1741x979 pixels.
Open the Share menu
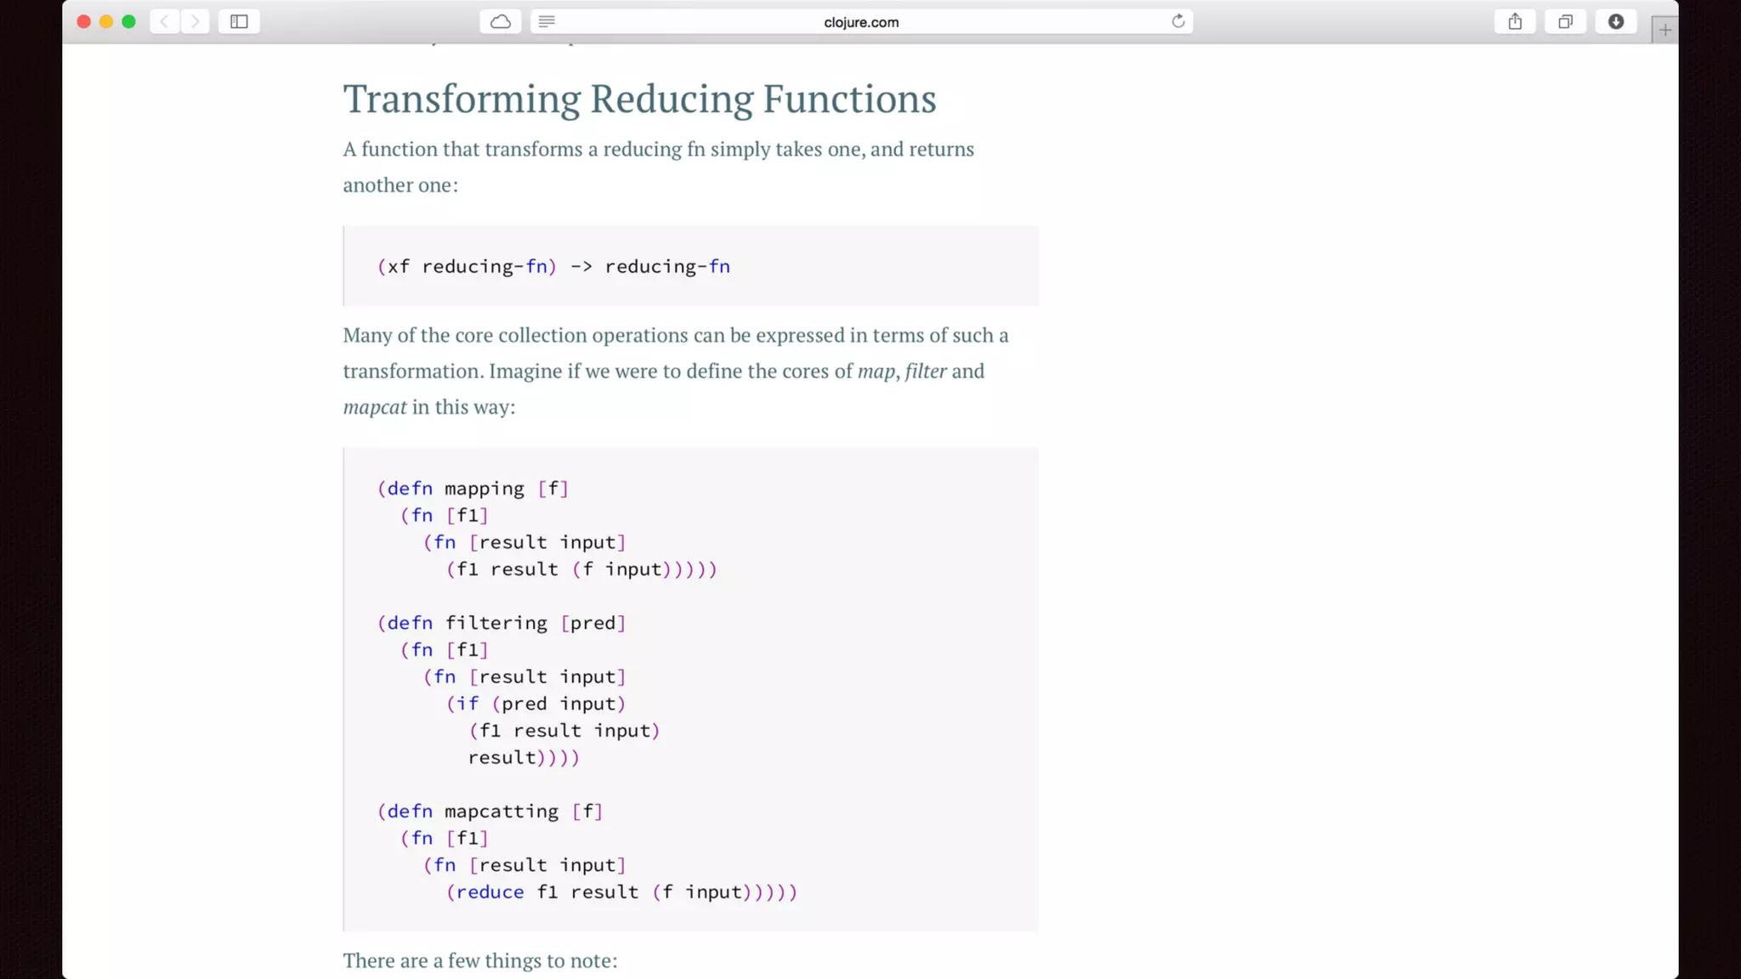pyautogui.click(x=1515, y=22)
